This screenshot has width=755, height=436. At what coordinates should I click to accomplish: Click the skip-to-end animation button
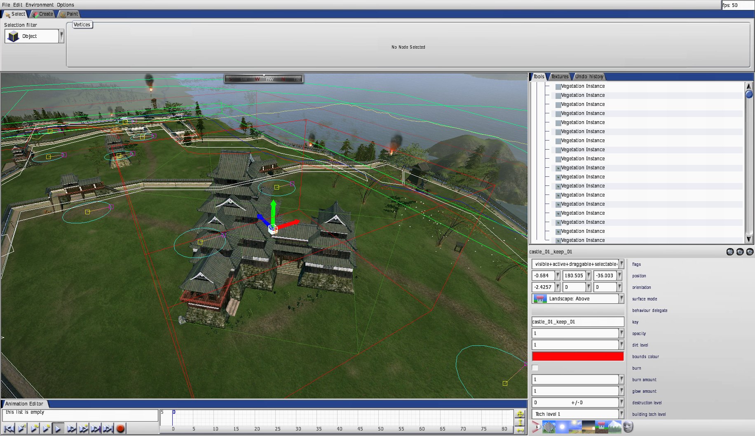tap(108, 429)
